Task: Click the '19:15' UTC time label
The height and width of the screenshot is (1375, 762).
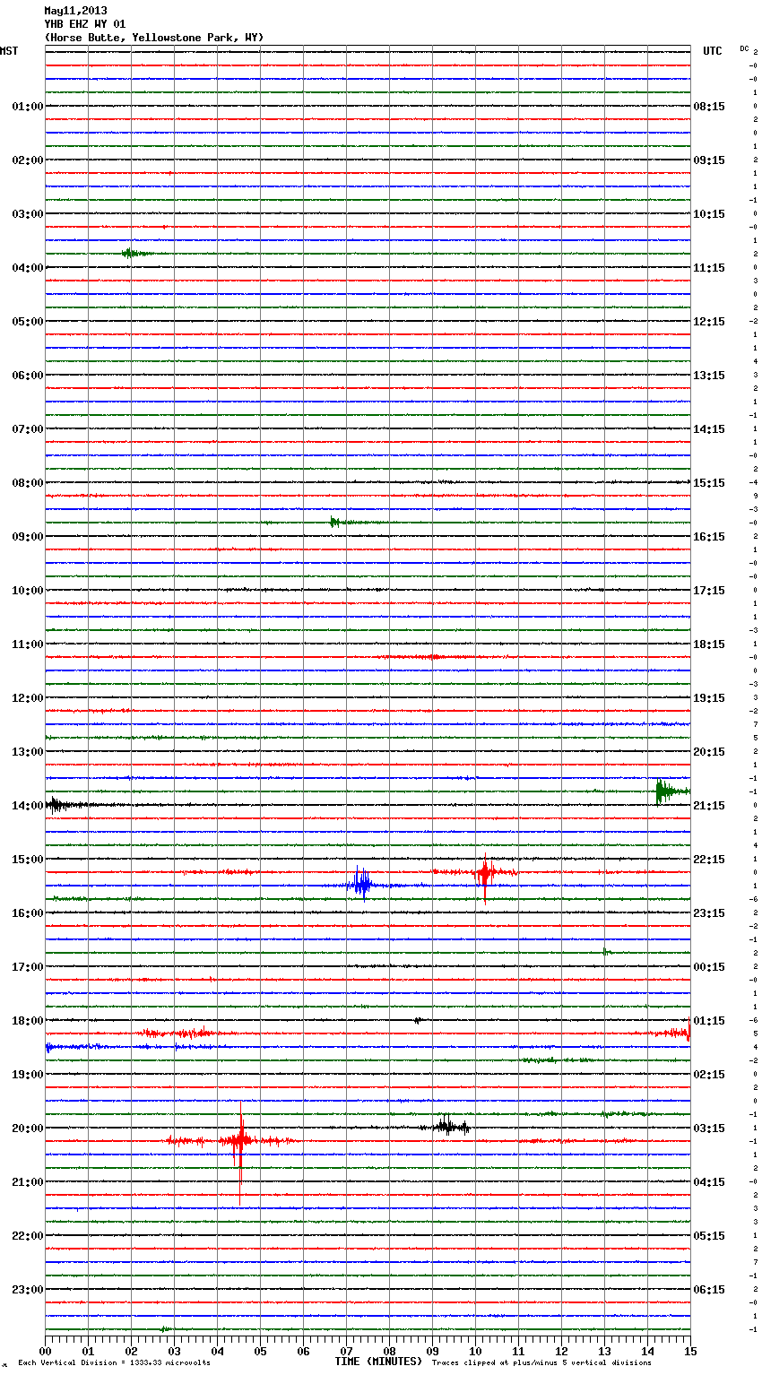Action: click(709, 698)
